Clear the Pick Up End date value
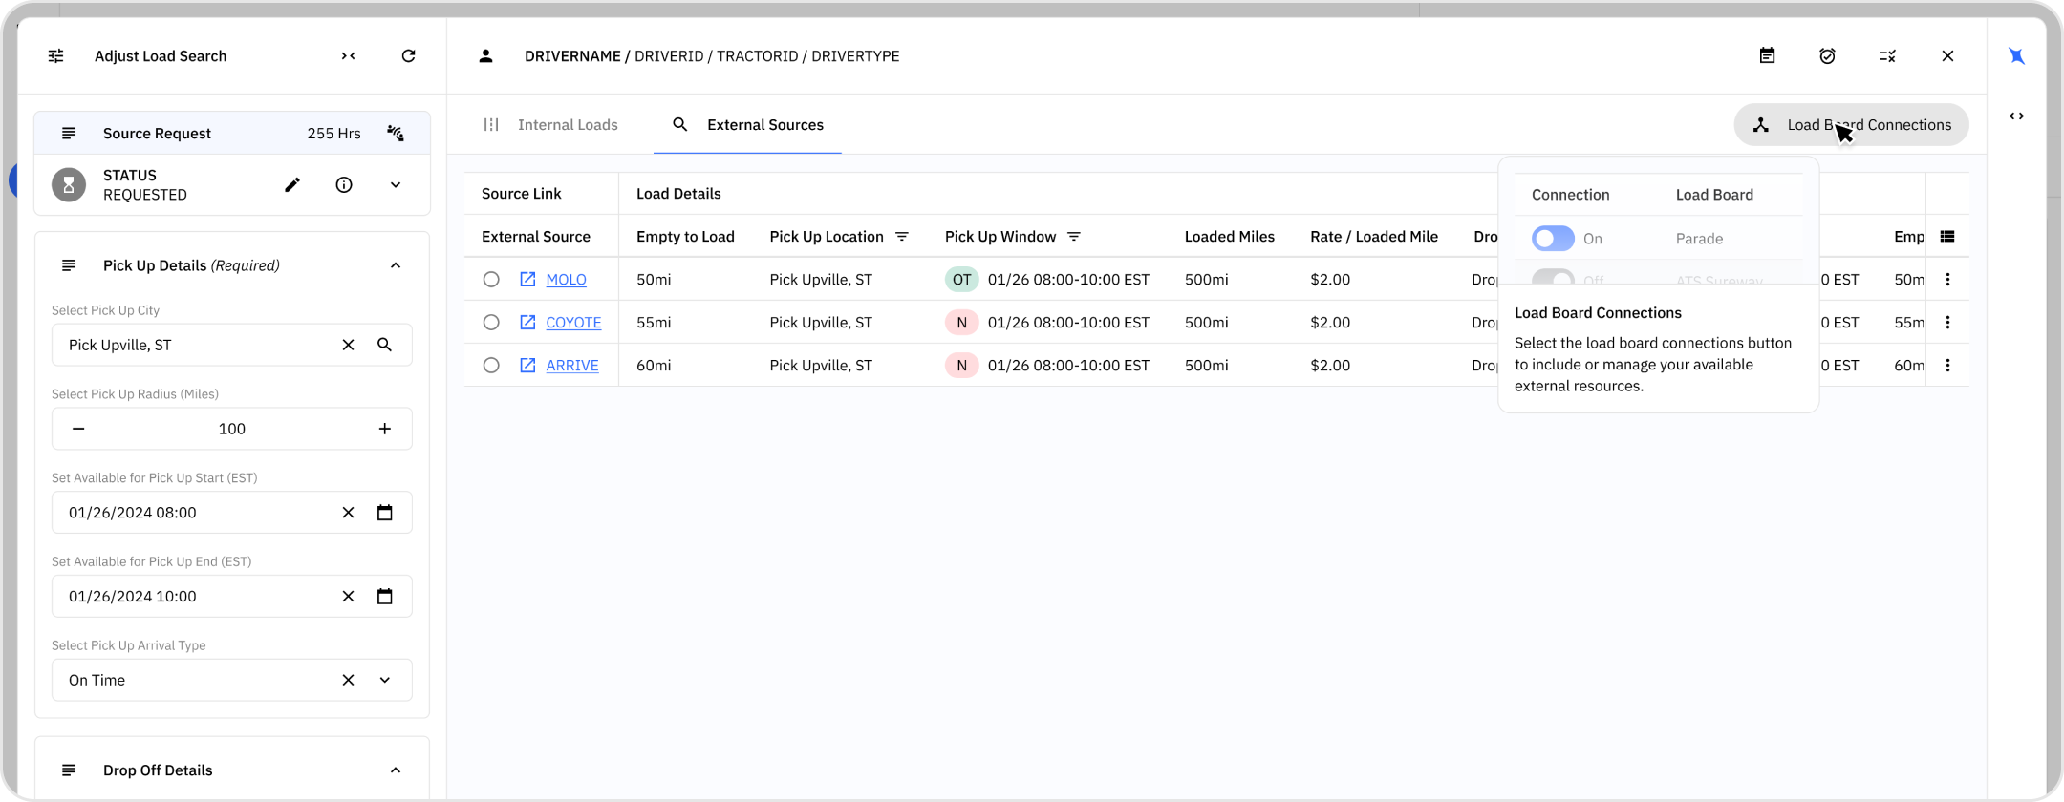Image resolution: width=2064 pixels, height=802 pixels. point(348,597)
